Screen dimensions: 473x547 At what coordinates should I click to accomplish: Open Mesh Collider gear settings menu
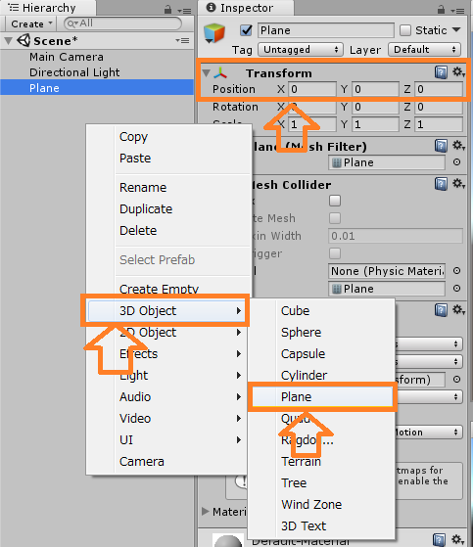[x=458, y=184]
